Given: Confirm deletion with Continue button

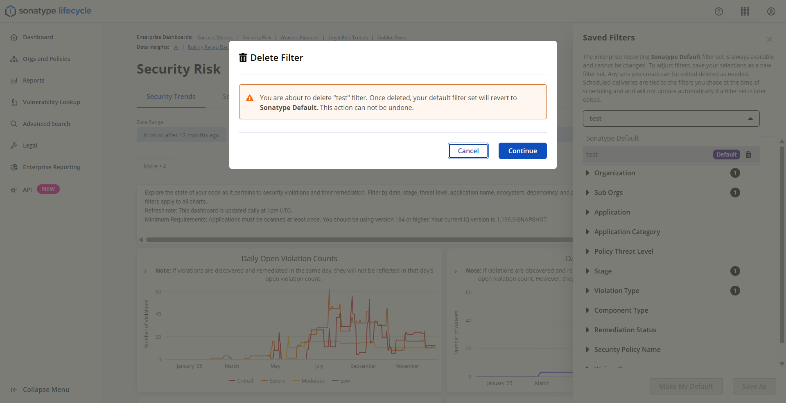Looking at the screenshot, I should [x=523, y=151].
